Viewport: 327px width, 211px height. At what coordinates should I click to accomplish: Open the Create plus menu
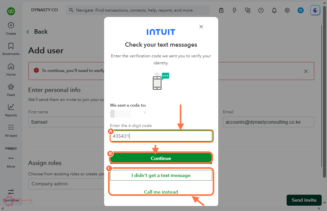[11, 29]
